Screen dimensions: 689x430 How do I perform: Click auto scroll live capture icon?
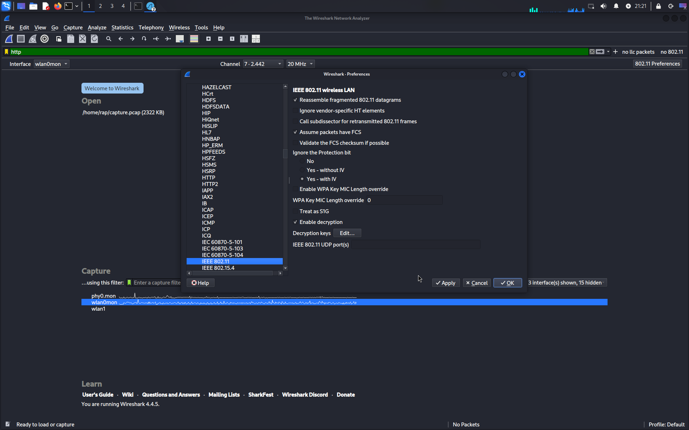tap(180, 39)
